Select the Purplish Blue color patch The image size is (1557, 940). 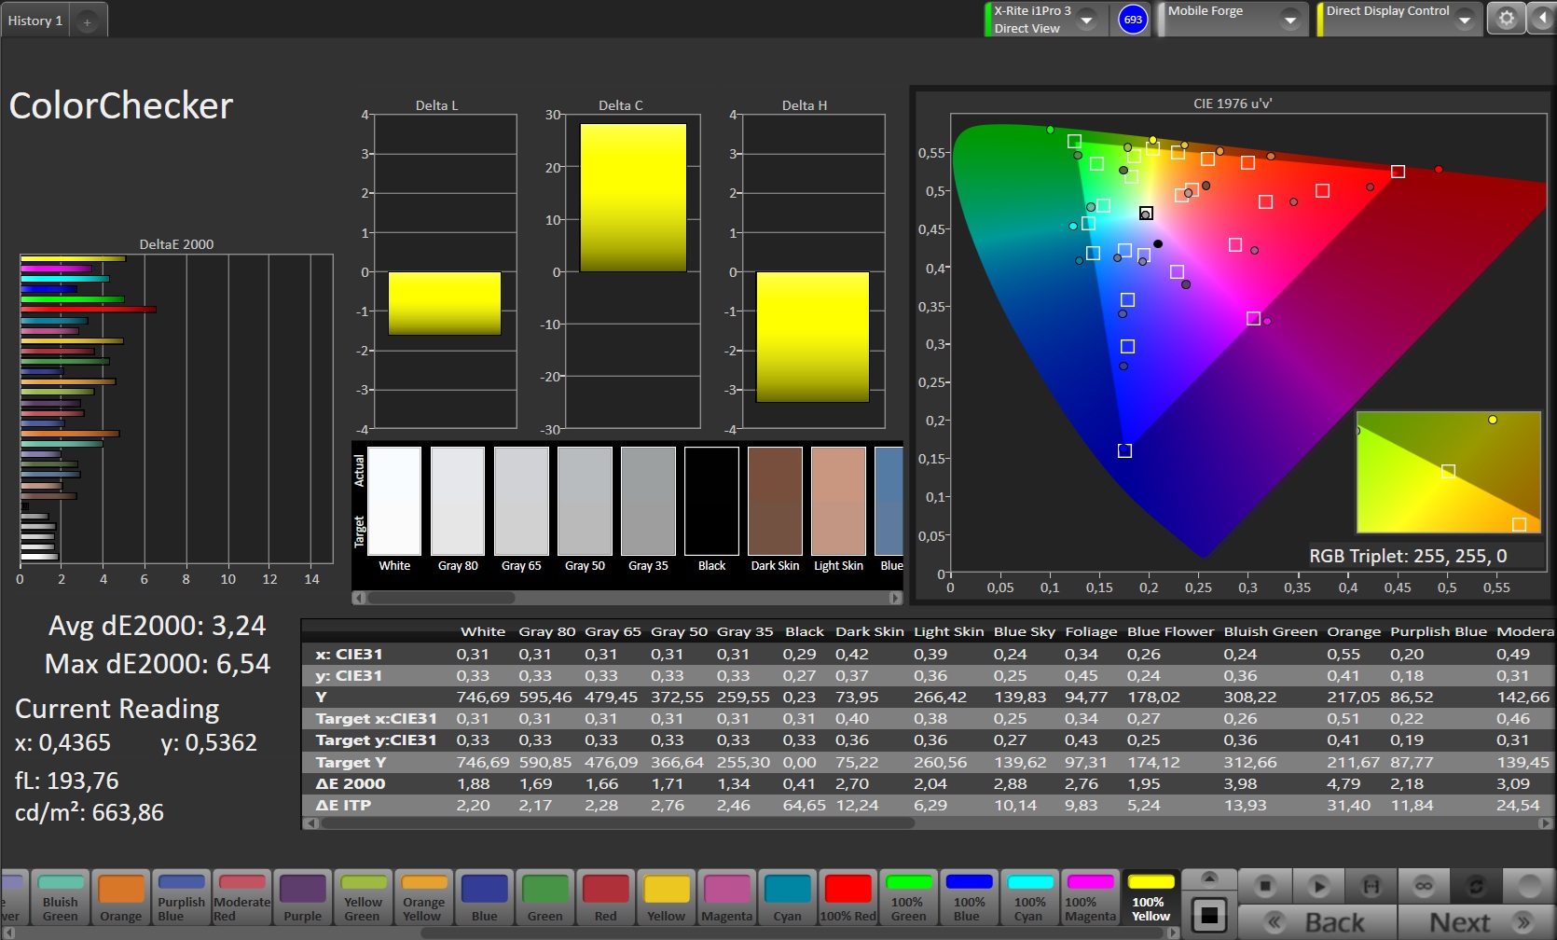(181, 898)
